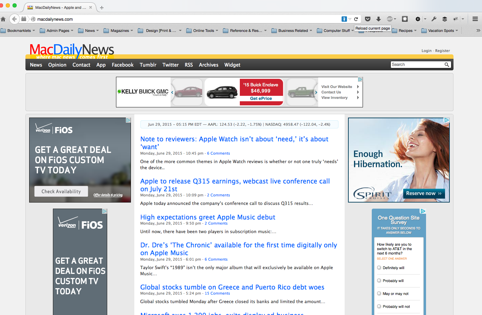Open AdChoices icon on Spirit Cruises ad

447,120
